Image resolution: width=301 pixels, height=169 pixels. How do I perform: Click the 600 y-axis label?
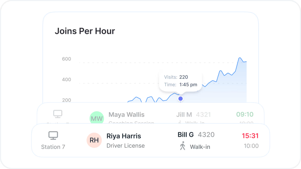tap(66, 59)
